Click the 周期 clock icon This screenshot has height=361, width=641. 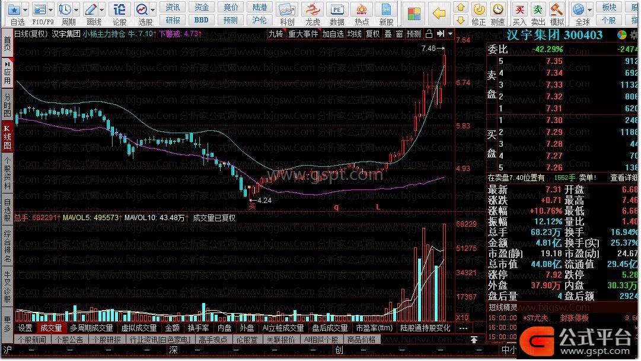click(x=65, y=9)
